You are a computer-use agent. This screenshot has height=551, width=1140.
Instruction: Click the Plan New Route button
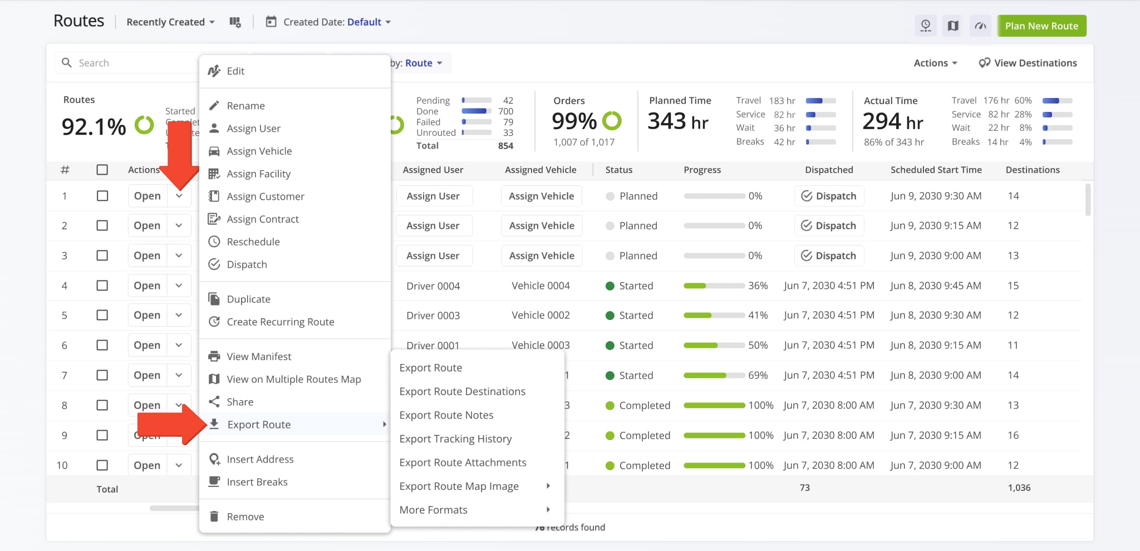[x=1041, y=26]
